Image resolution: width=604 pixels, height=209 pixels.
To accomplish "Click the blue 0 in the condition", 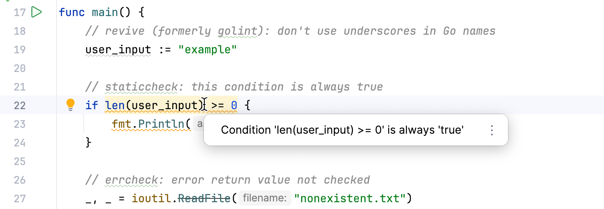I will pos(234,105).
